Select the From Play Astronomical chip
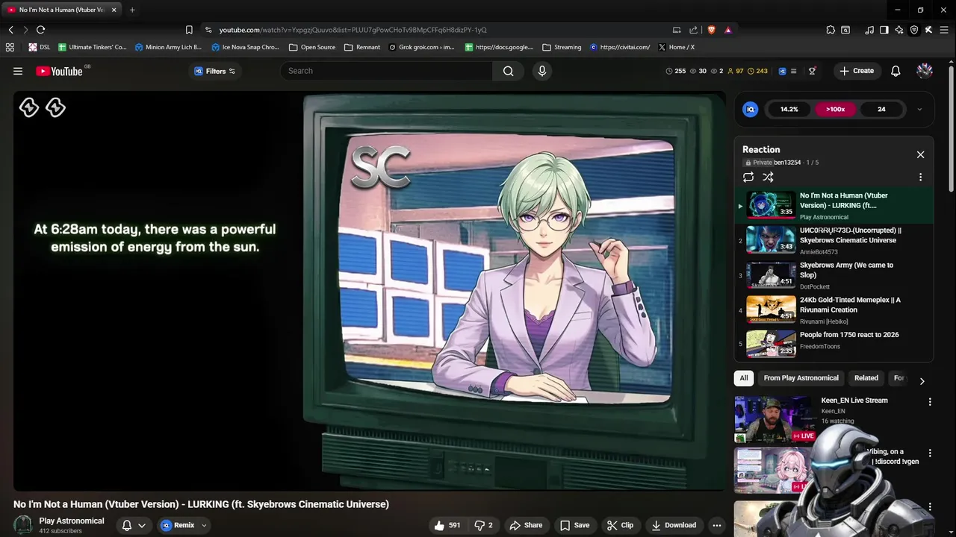Viewport: 956px width, 537px height. (801, 378)
